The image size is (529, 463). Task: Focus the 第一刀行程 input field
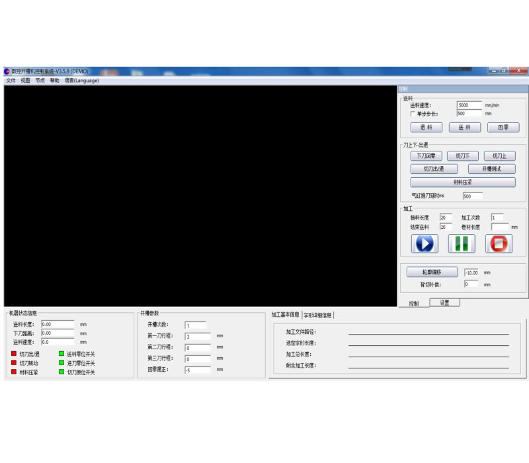(197, 337)
